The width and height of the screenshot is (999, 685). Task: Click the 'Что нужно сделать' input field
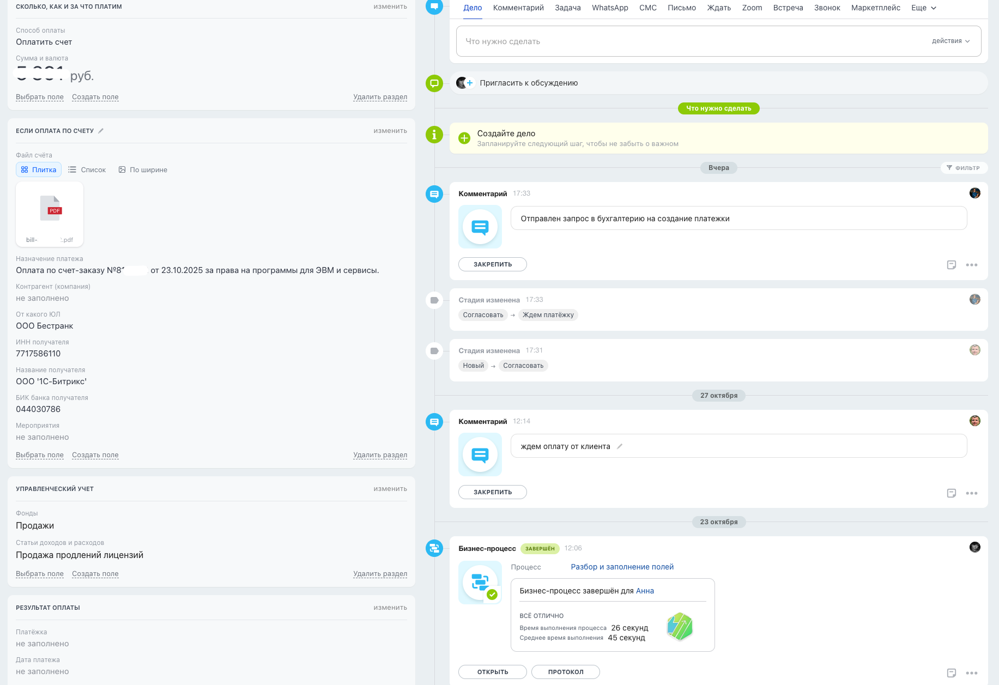687,41
